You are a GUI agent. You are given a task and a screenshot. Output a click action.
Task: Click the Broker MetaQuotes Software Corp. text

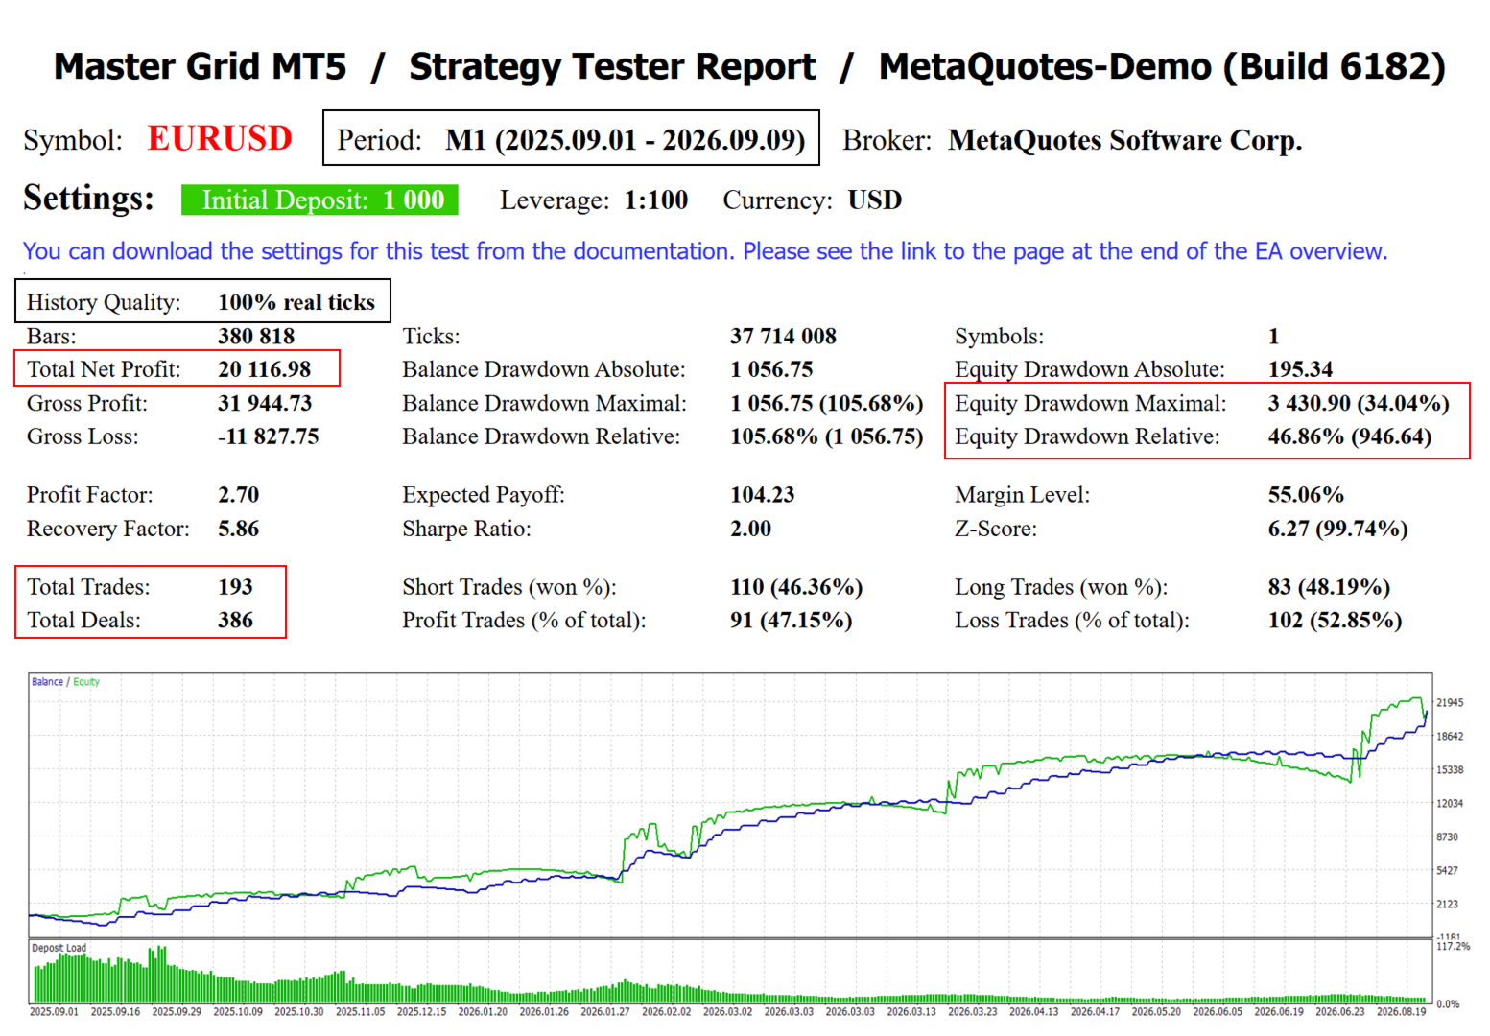click(x=1073, y=140)
